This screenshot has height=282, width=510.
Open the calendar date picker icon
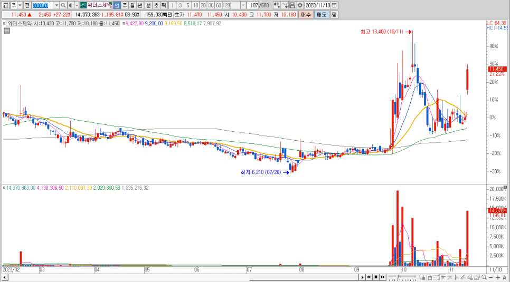pyautogui.click(x=334, y=5)
